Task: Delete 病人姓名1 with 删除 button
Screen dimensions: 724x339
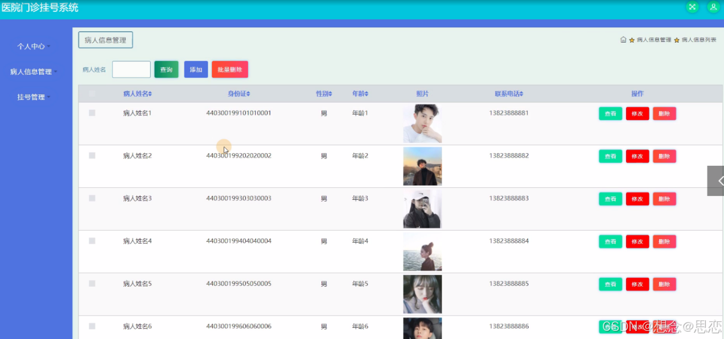Action: tap(664, 114)
